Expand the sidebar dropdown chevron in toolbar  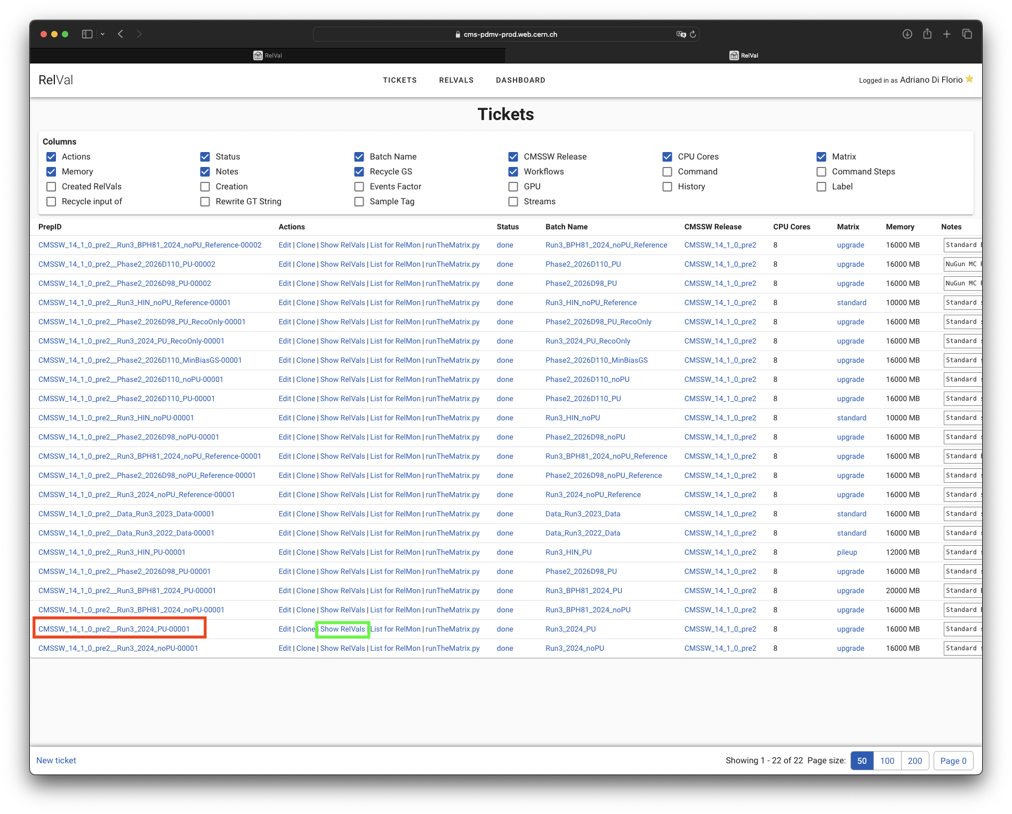[102, 34]
